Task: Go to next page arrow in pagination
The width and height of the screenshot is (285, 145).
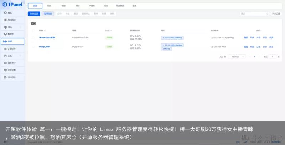Action: (259, 57)
